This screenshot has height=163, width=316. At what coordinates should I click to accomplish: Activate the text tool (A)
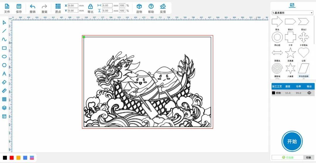coord(4,74)
